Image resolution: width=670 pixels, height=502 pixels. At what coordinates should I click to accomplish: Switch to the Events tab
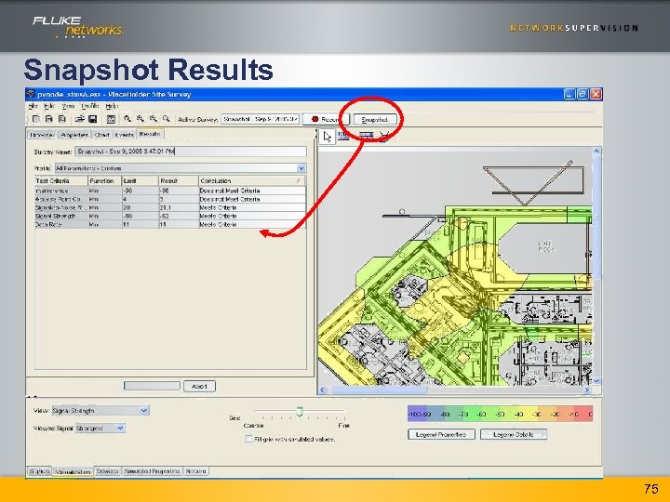(x=125, y=135)
